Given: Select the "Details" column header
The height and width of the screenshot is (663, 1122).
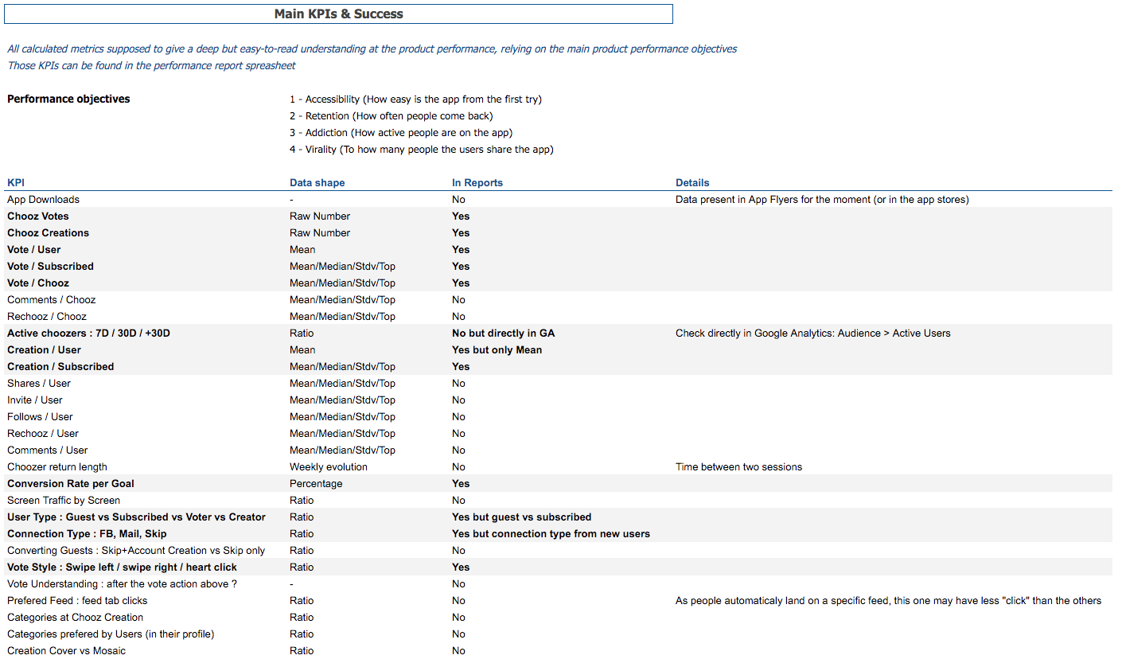Looking at the screenshot, I should coord(692,183).
